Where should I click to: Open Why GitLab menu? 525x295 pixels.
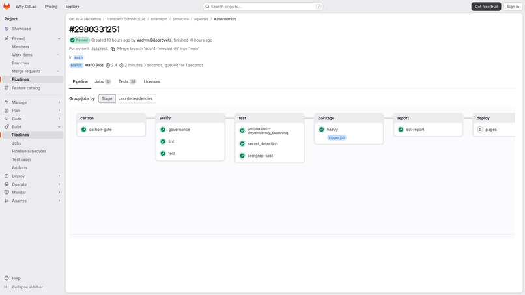(x=26, y=7)
